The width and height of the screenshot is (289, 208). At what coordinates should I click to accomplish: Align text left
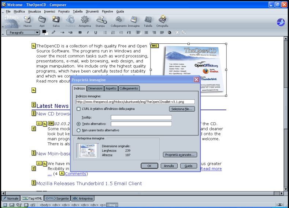click(138, 32)
